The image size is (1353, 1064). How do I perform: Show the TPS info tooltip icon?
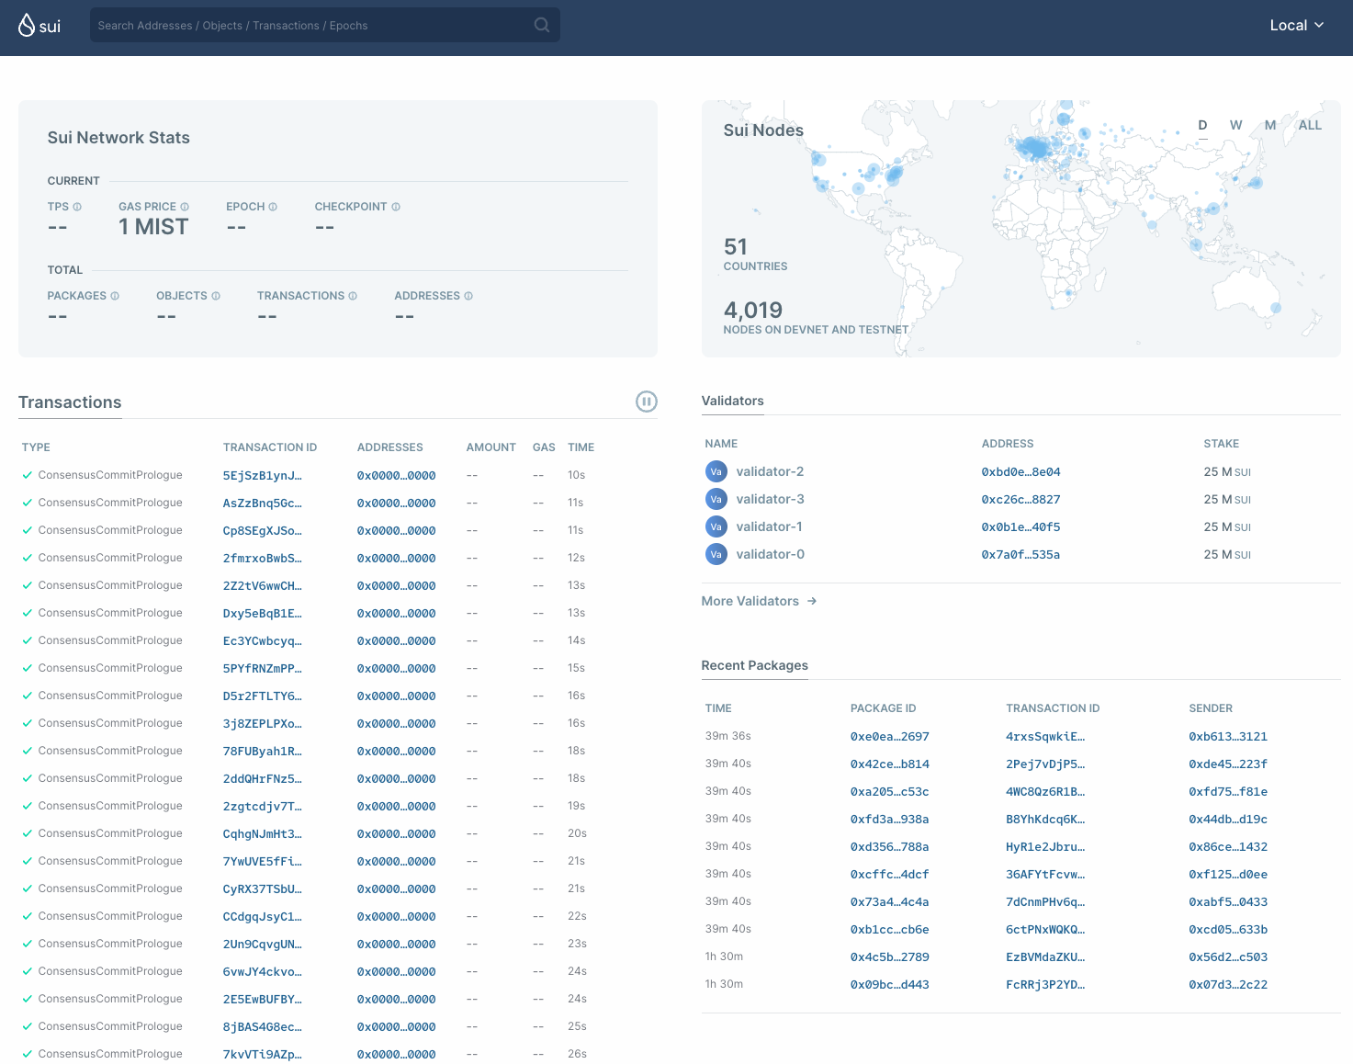[77, 207]
